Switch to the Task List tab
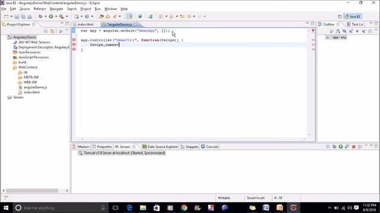 tap(355, 24)
